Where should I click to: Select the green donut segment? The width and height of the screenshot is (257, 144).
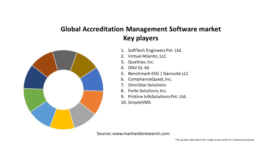tap(34, 99)
